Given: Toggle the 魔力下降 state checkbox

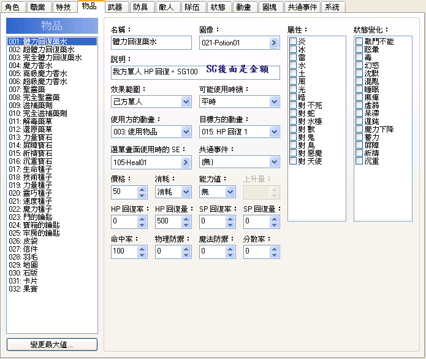Looking at the screenshot, I should tap(359, 129).
